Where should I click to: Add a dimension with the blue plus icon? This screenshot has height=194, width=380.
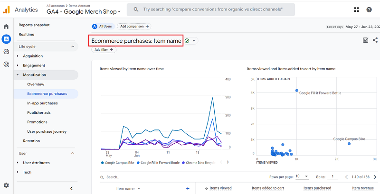click(x=188, y=189)
